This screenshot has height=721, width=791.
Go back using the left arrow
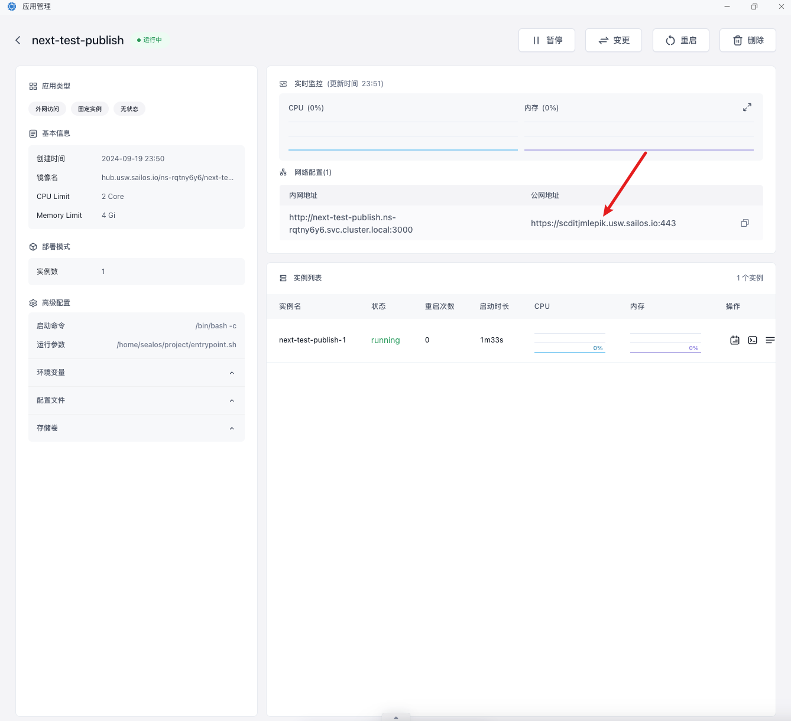18,40
